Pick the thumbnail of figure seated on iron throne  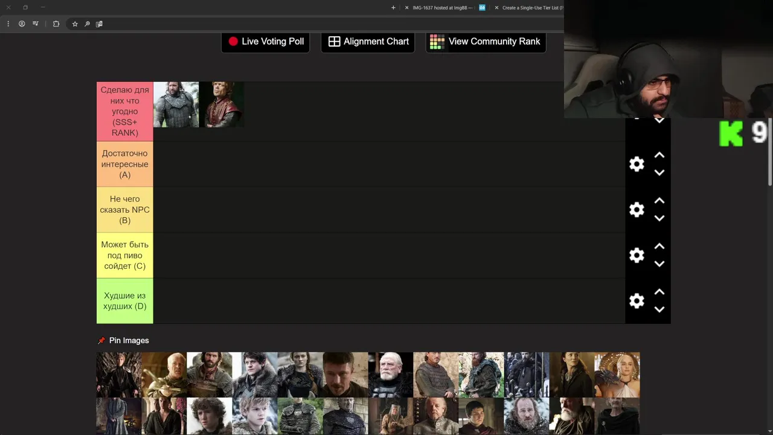[119, 375]
